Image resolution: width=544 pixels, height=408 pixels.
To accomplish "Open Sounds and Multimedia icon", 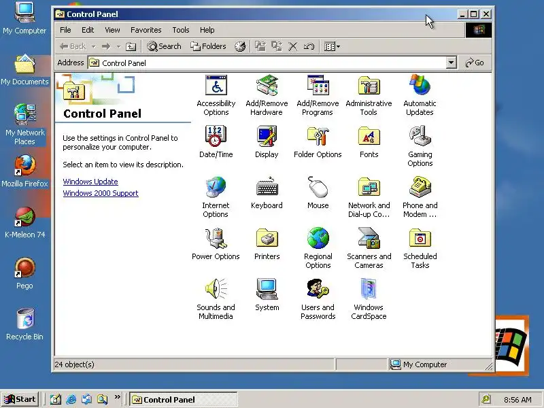I will click(x=216, y=299).
